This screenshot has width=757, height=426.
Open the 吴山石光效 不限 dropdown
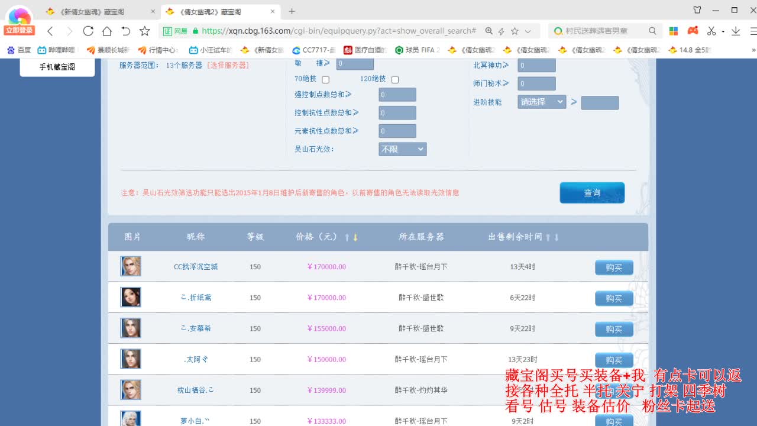click(402, 149)
